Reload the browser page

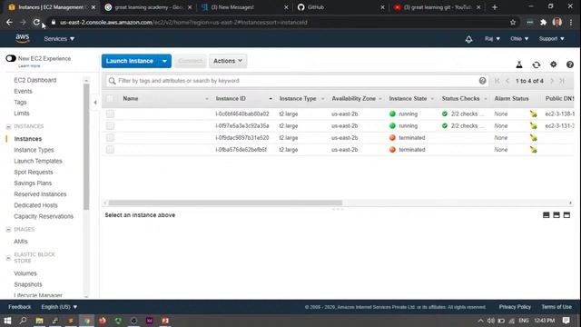click(x=36, y=22)
